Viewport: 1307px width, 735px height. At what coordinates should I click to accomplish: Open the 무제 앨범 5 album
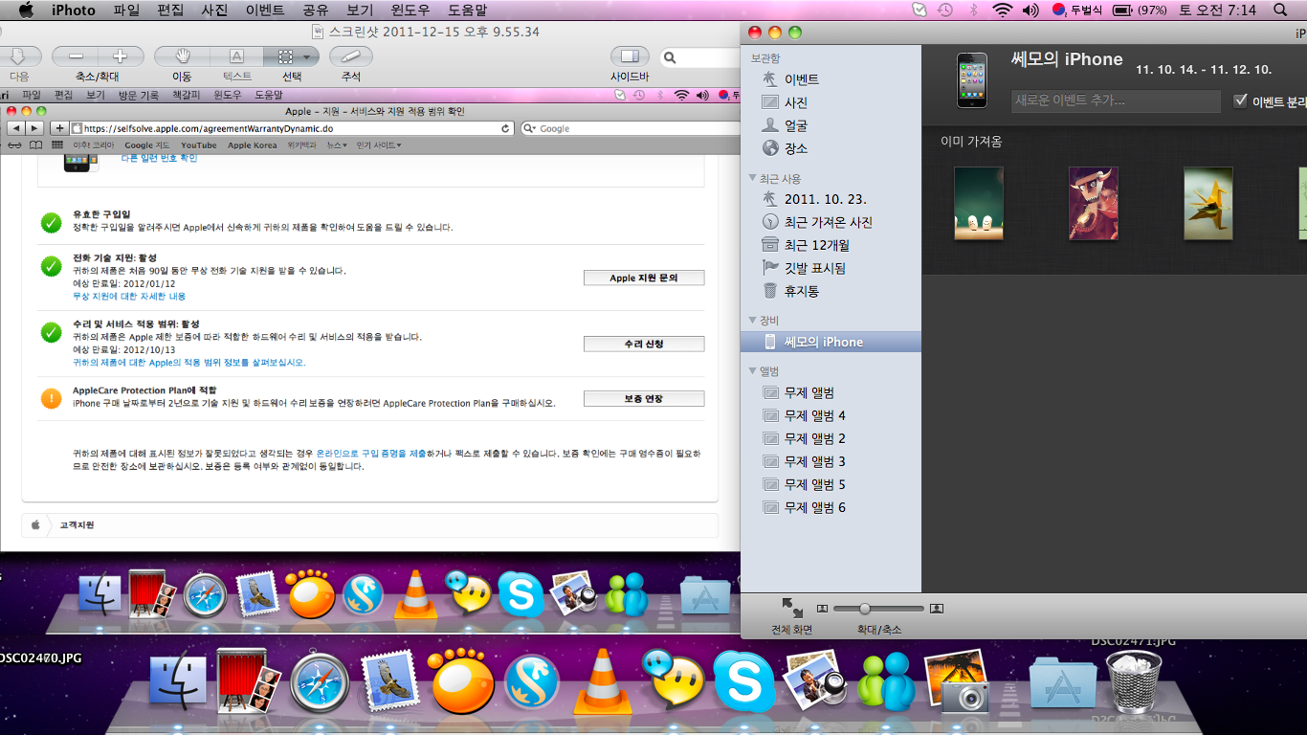[814, 484]
